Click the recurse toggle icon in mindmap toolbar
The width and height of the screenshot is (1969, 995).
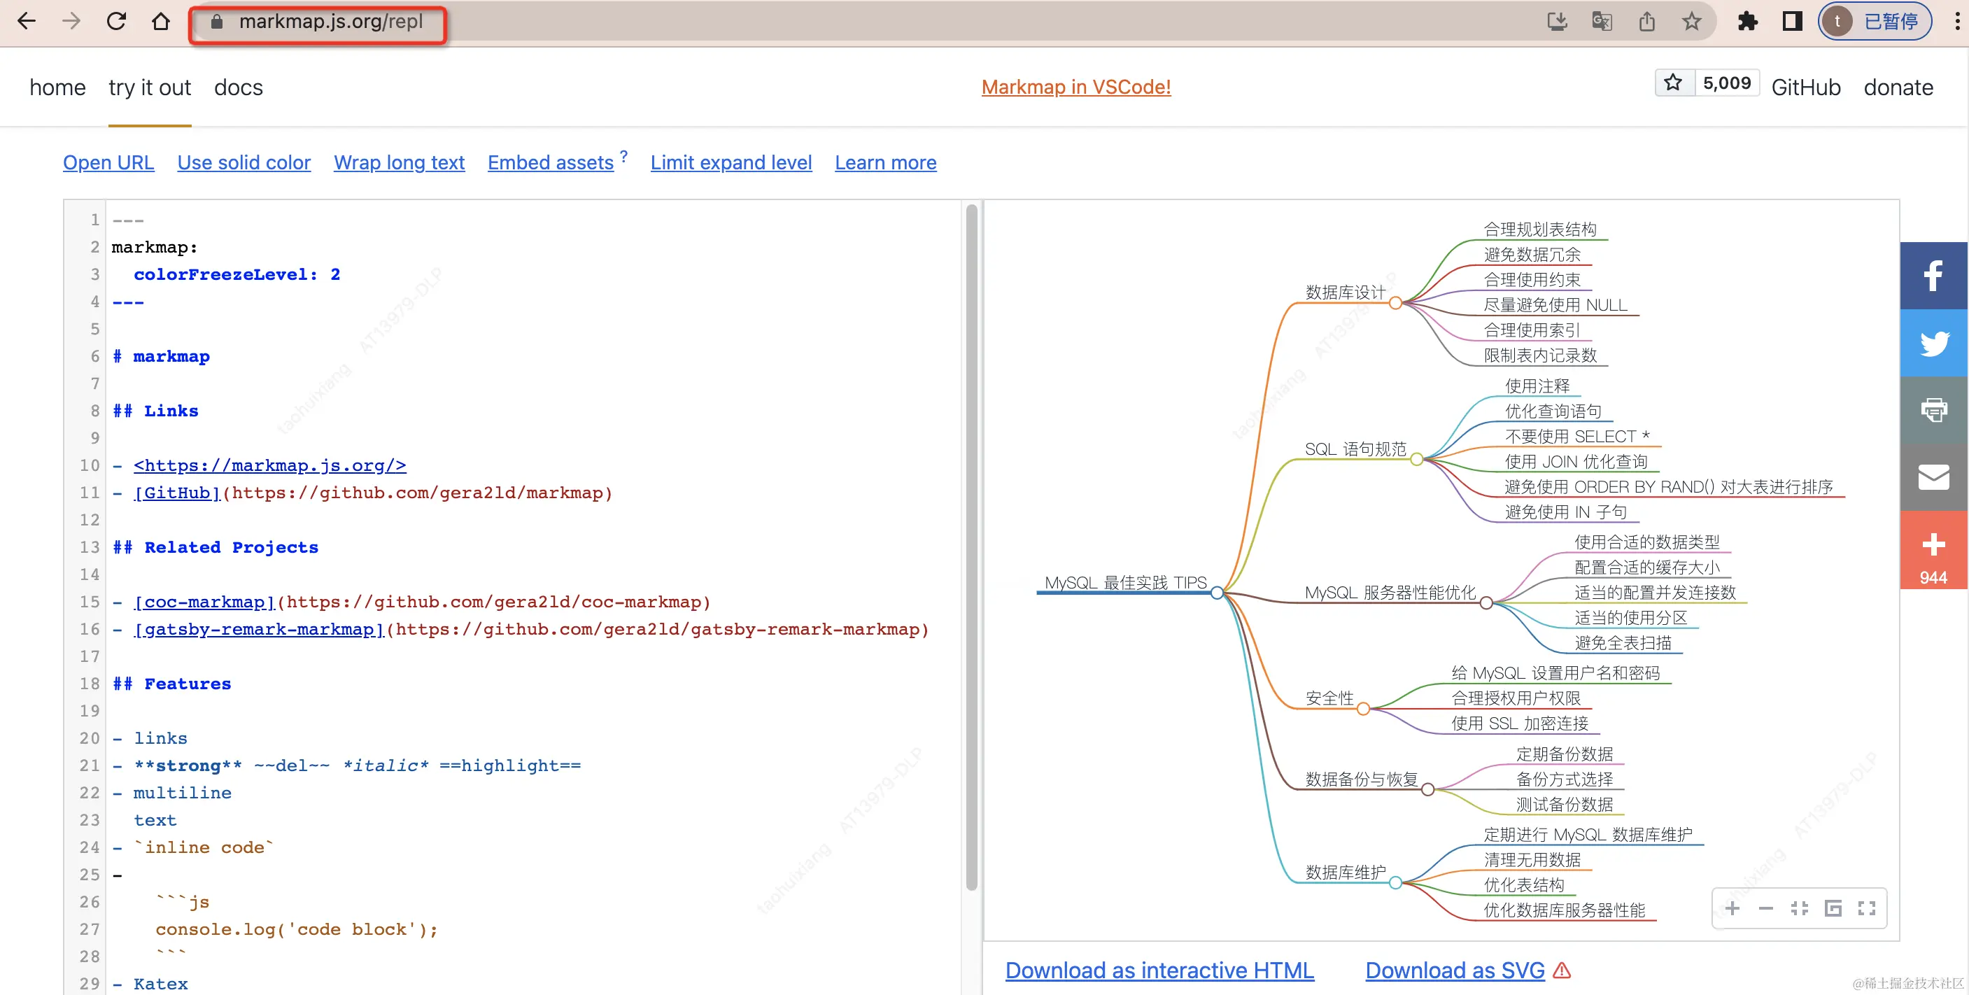[1833, 908]
